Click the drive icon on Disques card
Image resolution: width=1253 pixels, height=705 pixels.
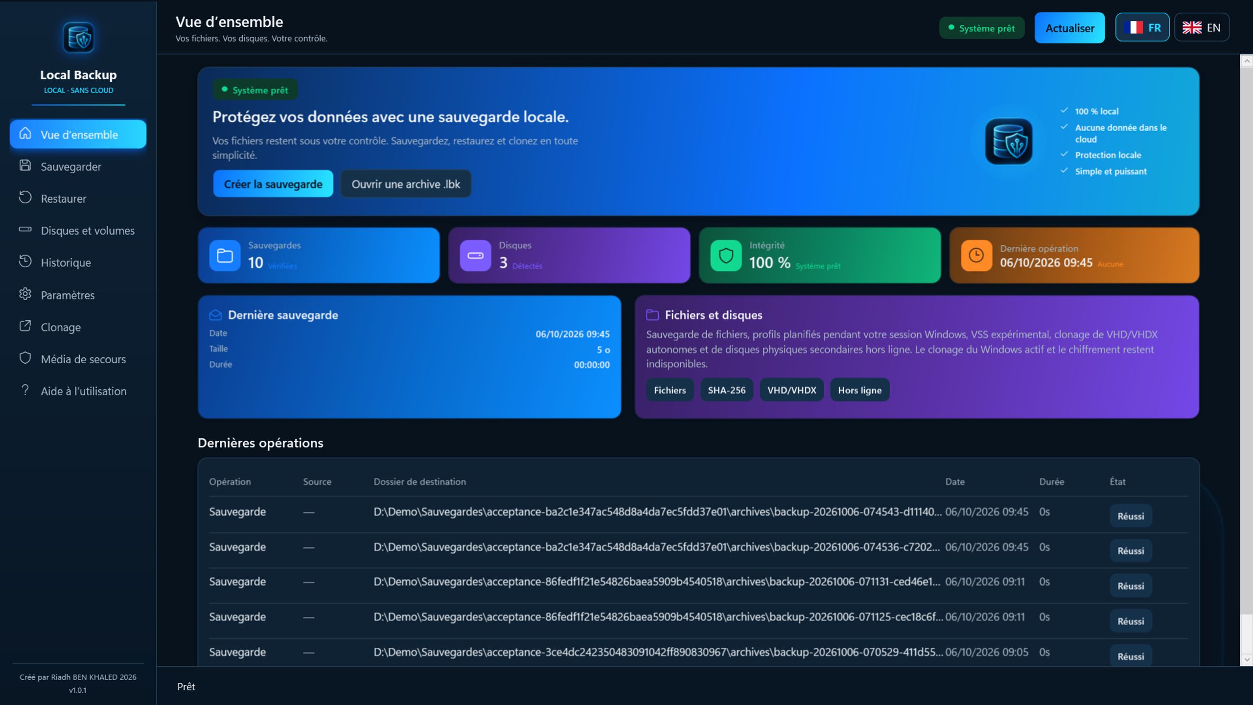pyautogui.click(x=475, y=255)
